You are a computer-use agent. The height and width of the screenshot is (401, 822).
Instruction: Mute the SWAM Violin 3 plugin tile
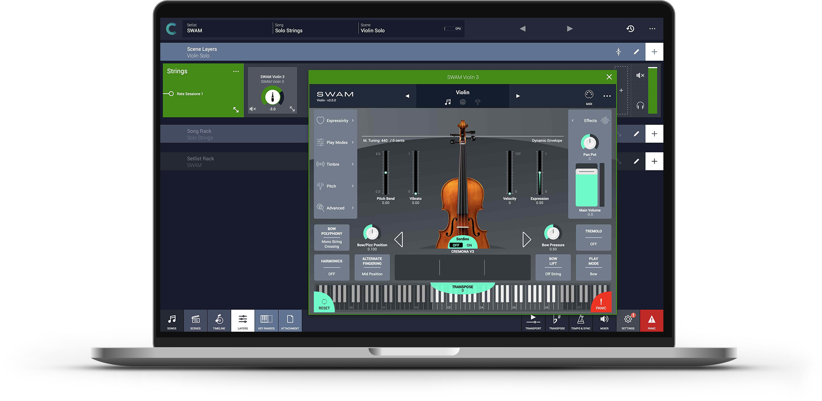253,109
